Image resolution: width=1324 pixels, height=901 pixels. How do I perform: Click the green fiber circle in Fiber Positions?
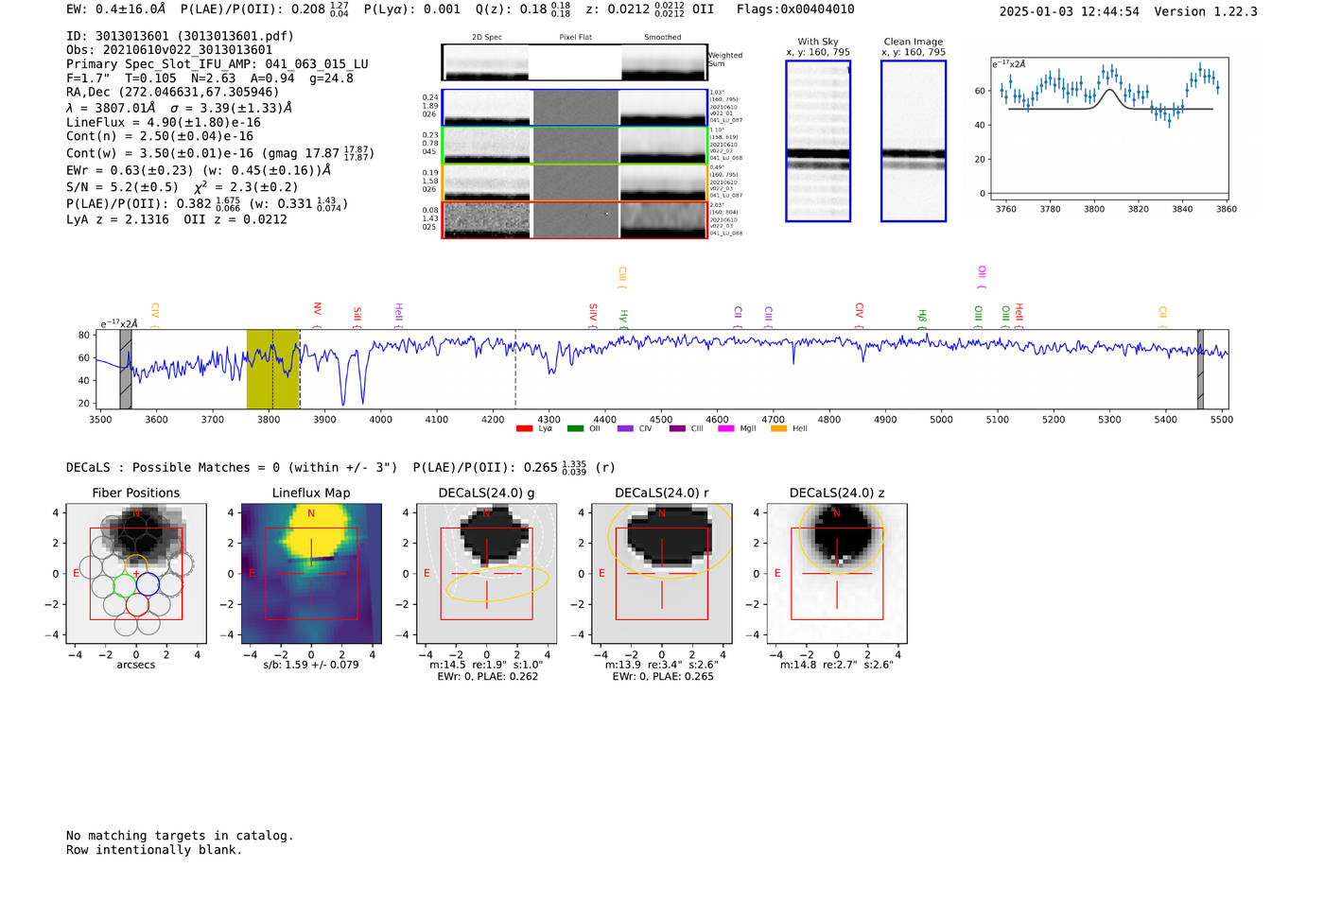(125, 584)
